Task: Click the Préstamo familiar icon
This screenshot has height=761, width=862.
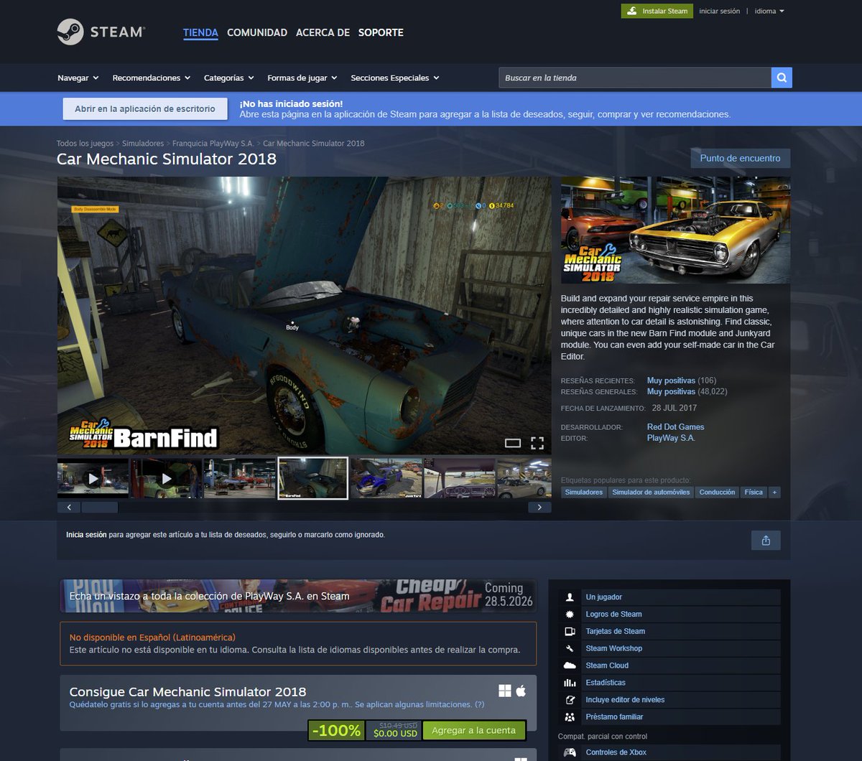Action: 570,717
